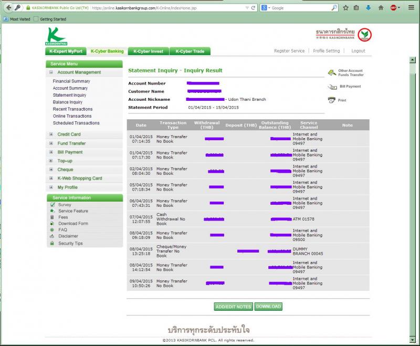Go to browser home page icon
The width and height of the screenshot is (420, 346).
[x=381, y=8]
